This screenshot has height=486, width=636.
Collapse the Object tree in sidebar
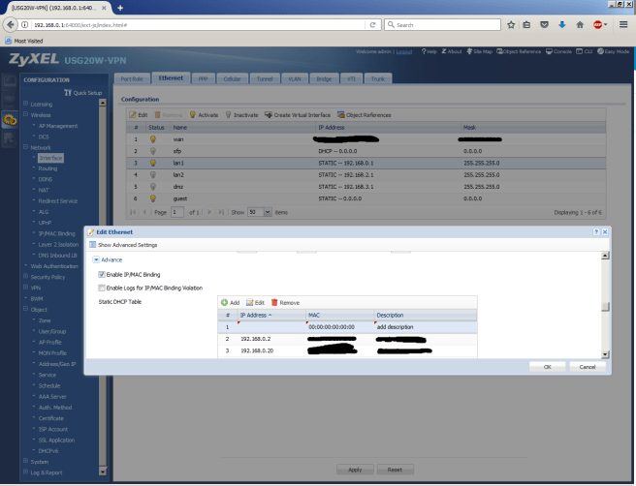[x=26, y=311]
